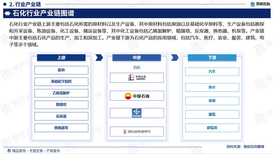Click the 医疗 box
The height and width of the screenshot is (154, 273).
[x=212, y=88]
